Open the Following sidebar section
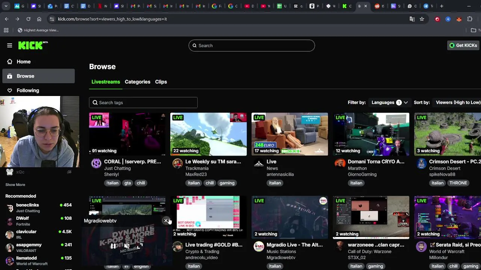481x270 pixels. 38,90
